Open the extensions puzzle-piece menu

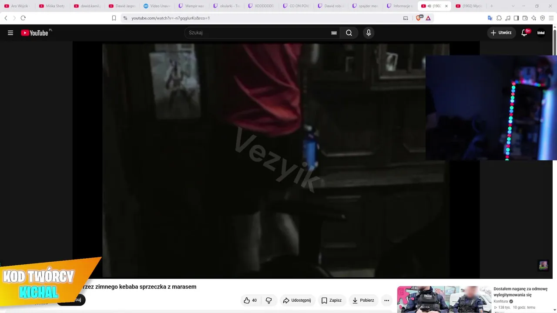(499, 18)
